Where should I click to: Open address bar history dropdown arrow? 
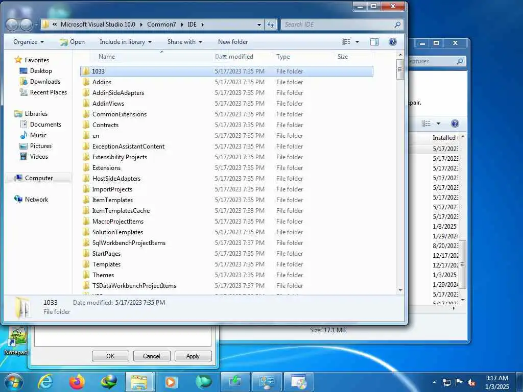(259, 24)
